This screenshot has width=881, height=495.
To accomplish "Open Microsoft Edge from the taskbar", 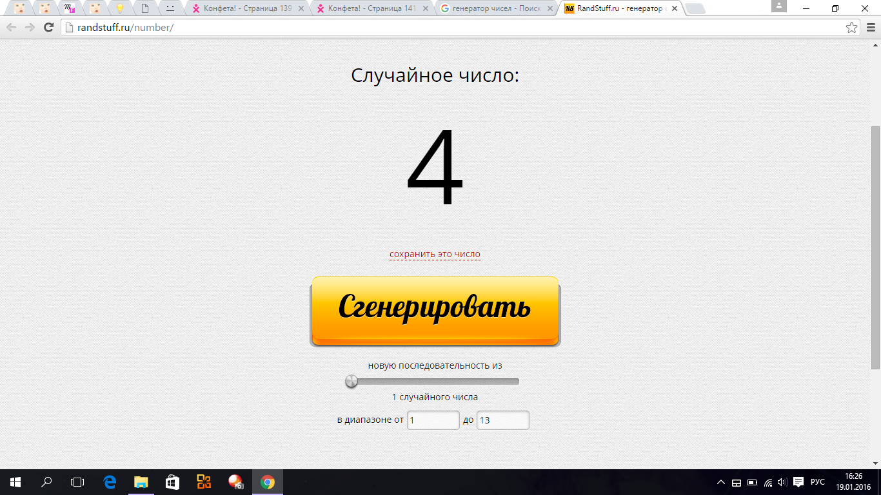I will coord(110,481).
